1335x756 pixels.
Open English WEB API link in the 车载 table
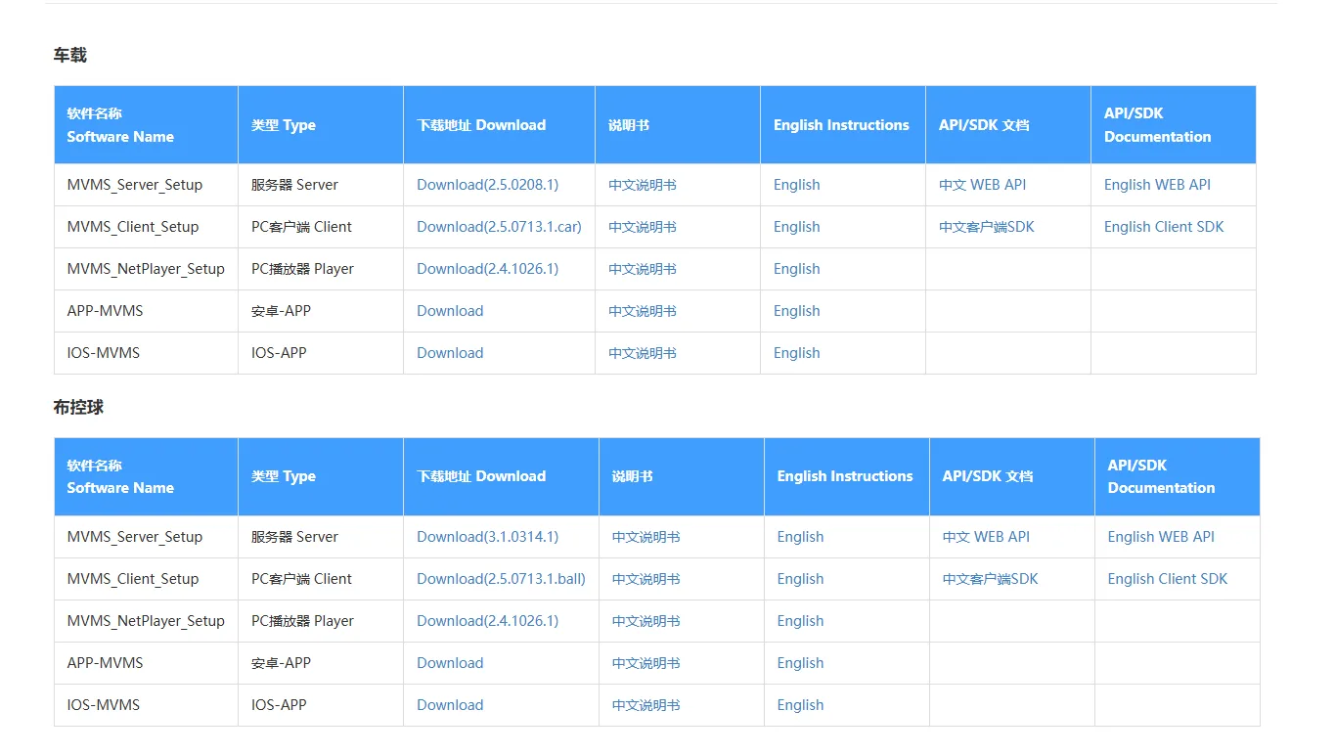pos(1158,185)
